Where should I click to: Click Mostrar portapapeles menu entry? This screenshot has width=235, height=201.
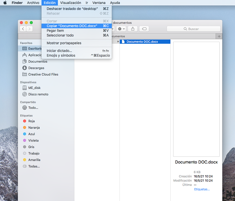[x=64, y=43]
